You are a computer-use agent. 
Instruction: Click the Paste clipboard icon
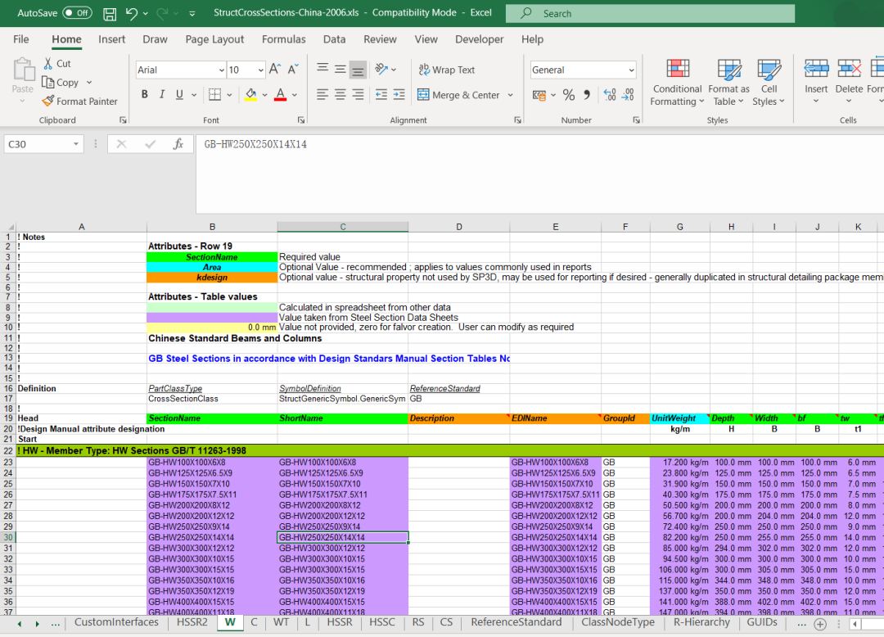(x=23, y=70)
